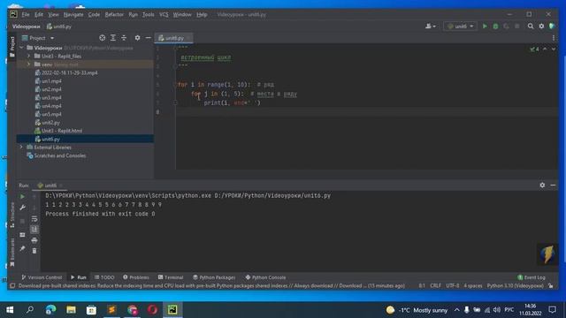Image resolution: width=566 pixels, height=318 pixels.
Task: Open Python Console tool window
Action: coord(265,277)
